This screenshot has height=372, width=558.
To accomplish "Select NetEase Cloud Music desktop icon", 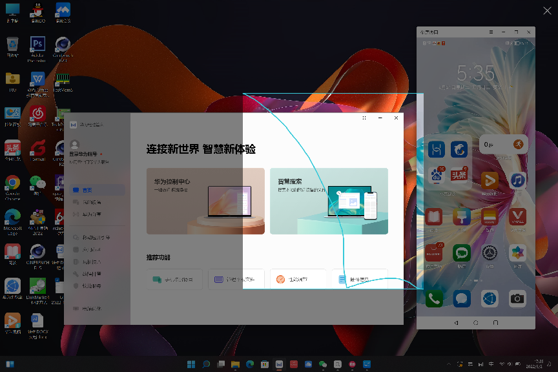I will tap(37, 116).
